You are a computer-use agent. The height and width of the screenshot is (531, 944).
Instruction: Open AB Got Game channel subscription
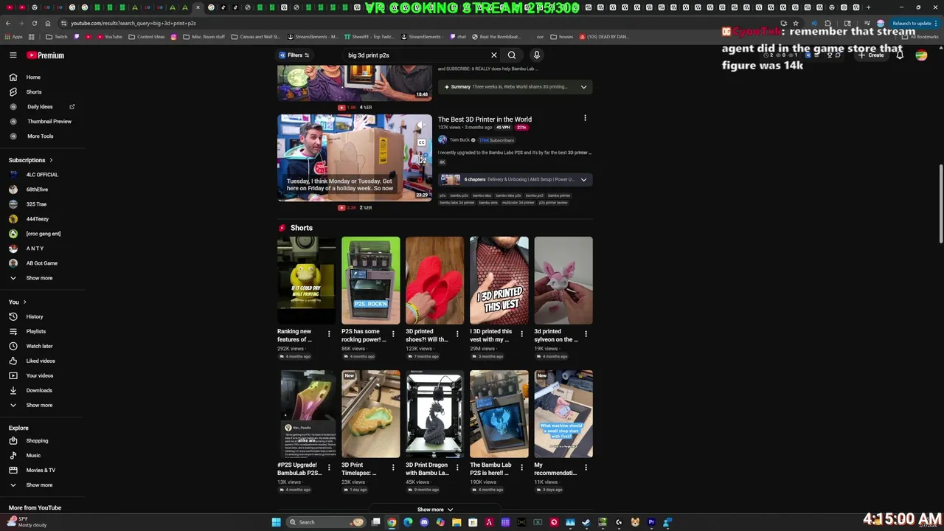click(43, 263)
